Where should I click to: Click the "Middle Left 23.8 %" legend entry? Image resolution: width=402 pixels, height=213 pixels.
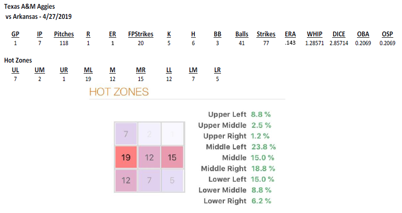click(241, 147)
